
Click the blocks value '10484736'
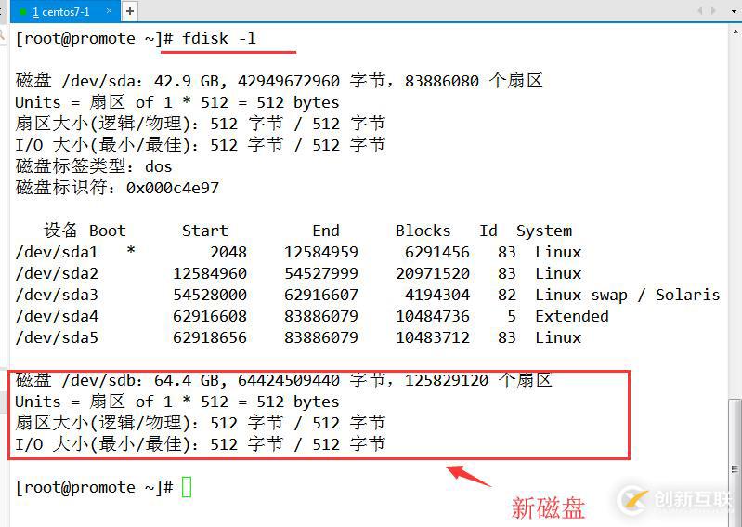pos(433,316)
